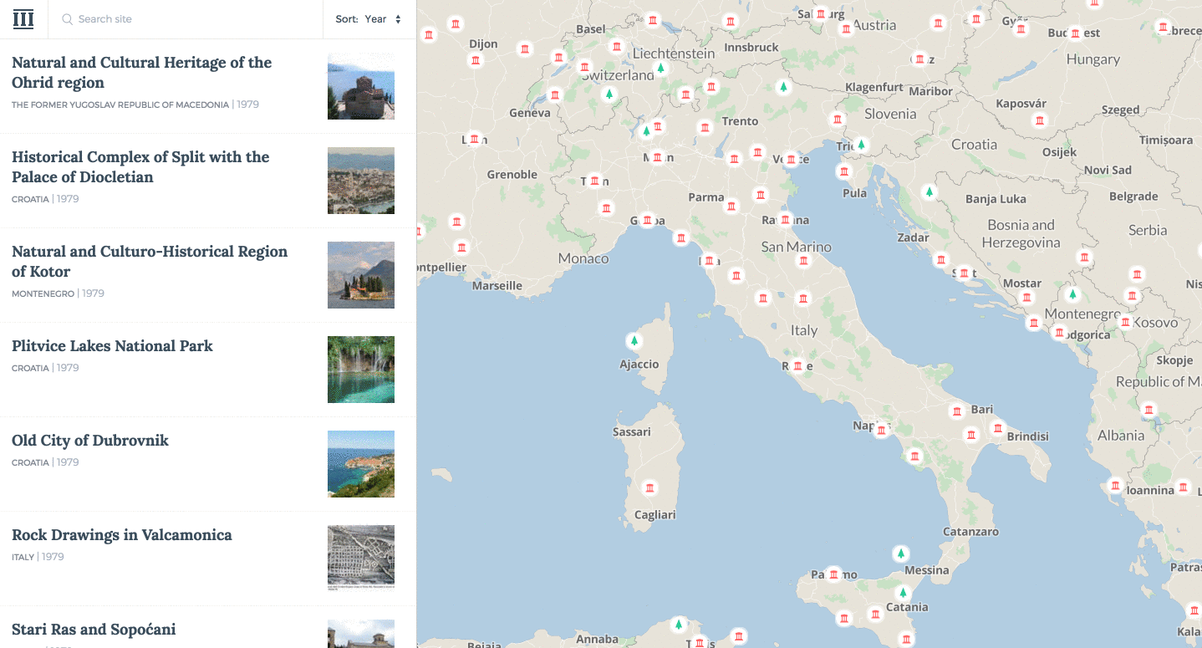Image resolution: width=1202 pixels, height=648 pixels.
Task: Click the Old City of Dubrovnik thumbnail
Action: point(361,464)
